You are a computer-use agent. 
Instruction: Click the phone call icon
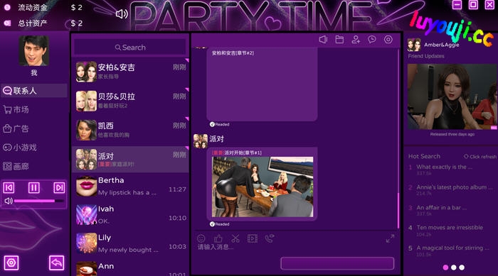click(270, 238)
